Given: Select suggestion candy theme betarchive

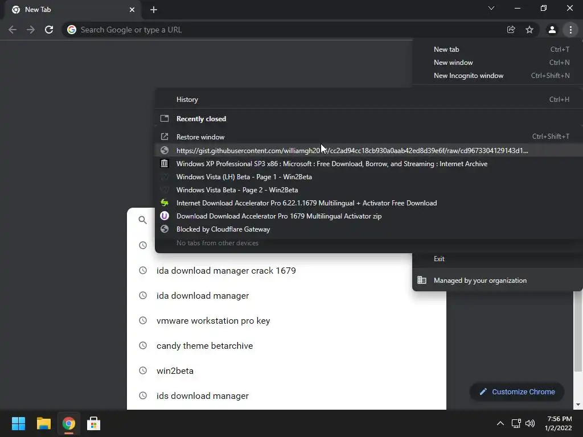Looking at the screenshot, I should tap(286, 345).
